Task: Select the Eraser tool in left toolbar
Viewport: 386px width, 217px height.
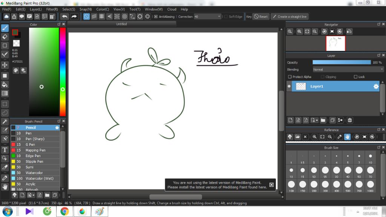Action: [5, 37]
